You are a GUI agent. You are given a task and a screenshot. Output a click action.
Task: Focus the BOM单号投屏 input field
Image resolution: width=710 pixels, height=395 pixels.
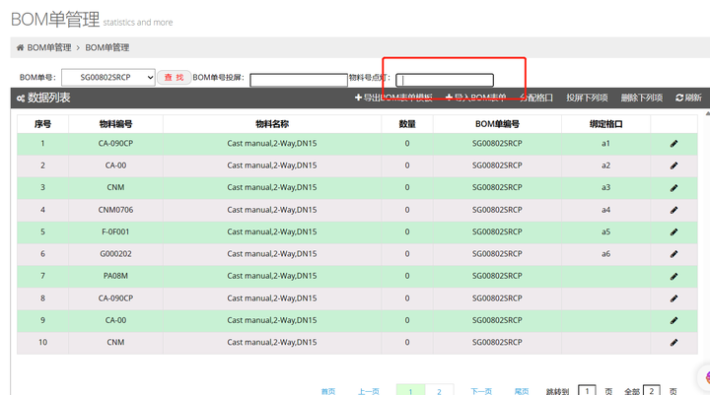click(x=299, y=80)
